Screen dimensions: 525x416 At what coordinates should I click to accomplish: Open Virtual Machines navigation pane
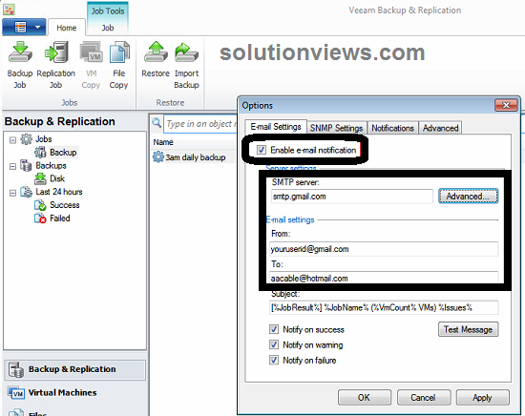75,392
